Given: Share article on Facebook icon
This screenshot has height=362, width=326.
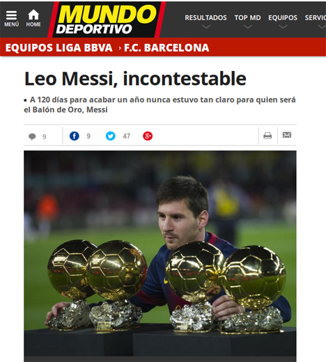Looking at the screenshot, I should coord(75,136).
